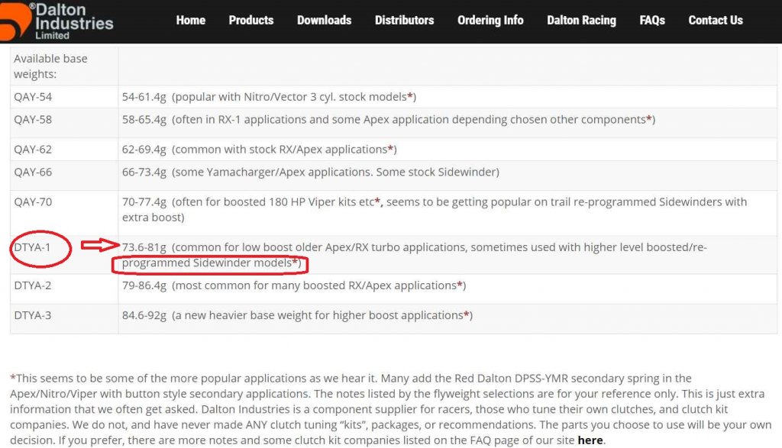
Task: Click the DTYA-1 table cell
Action: (64, 255)
